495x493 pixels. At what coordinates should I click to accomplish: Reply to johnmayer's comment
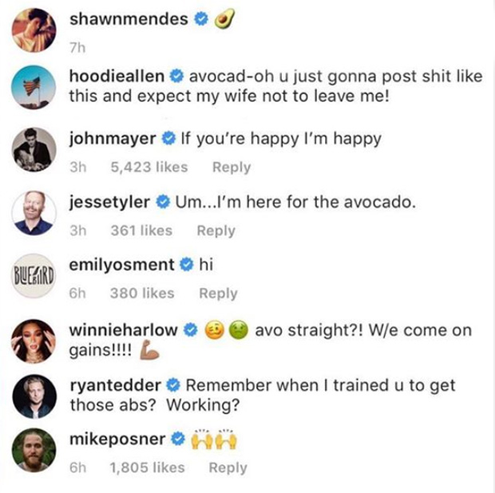pyautogui.click(x=232, y=168)
